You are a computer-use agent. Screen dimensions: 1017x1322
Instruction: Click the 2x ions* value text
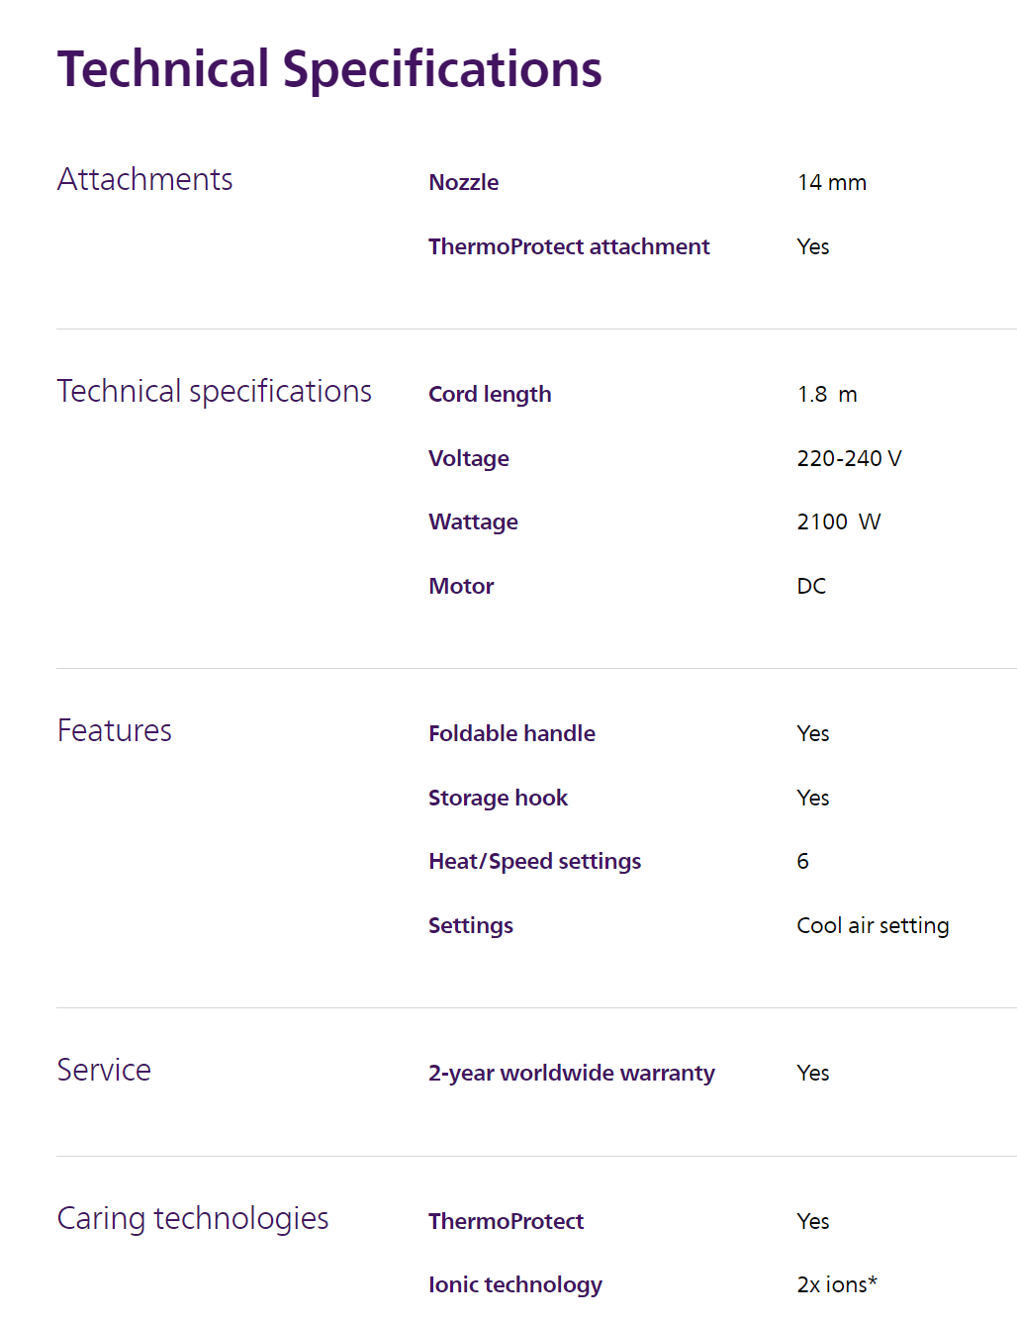pos(837,1284)
